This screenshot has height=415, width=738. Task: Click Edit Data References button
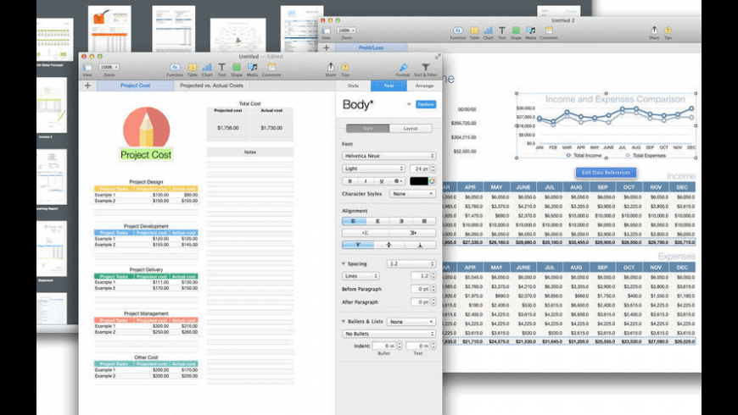[x=606, y=172]
